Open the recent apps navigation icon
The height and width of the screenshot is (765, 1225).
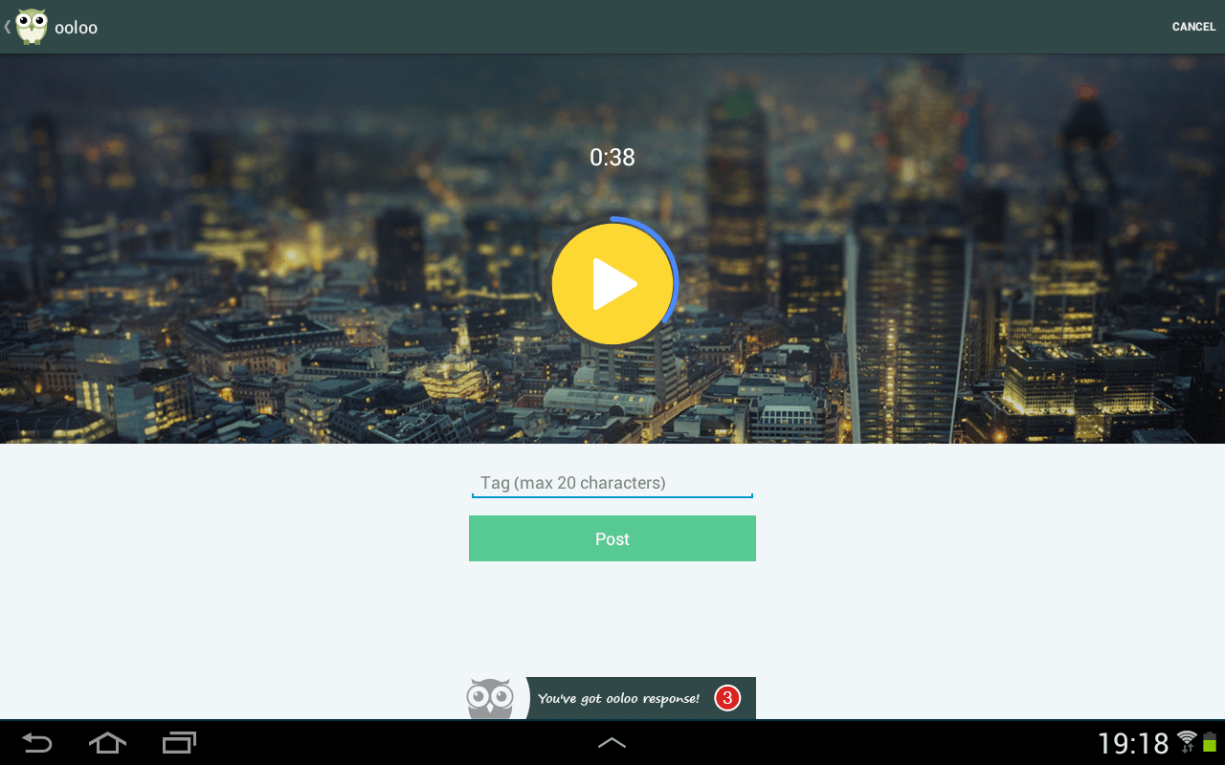pos(179,742)
